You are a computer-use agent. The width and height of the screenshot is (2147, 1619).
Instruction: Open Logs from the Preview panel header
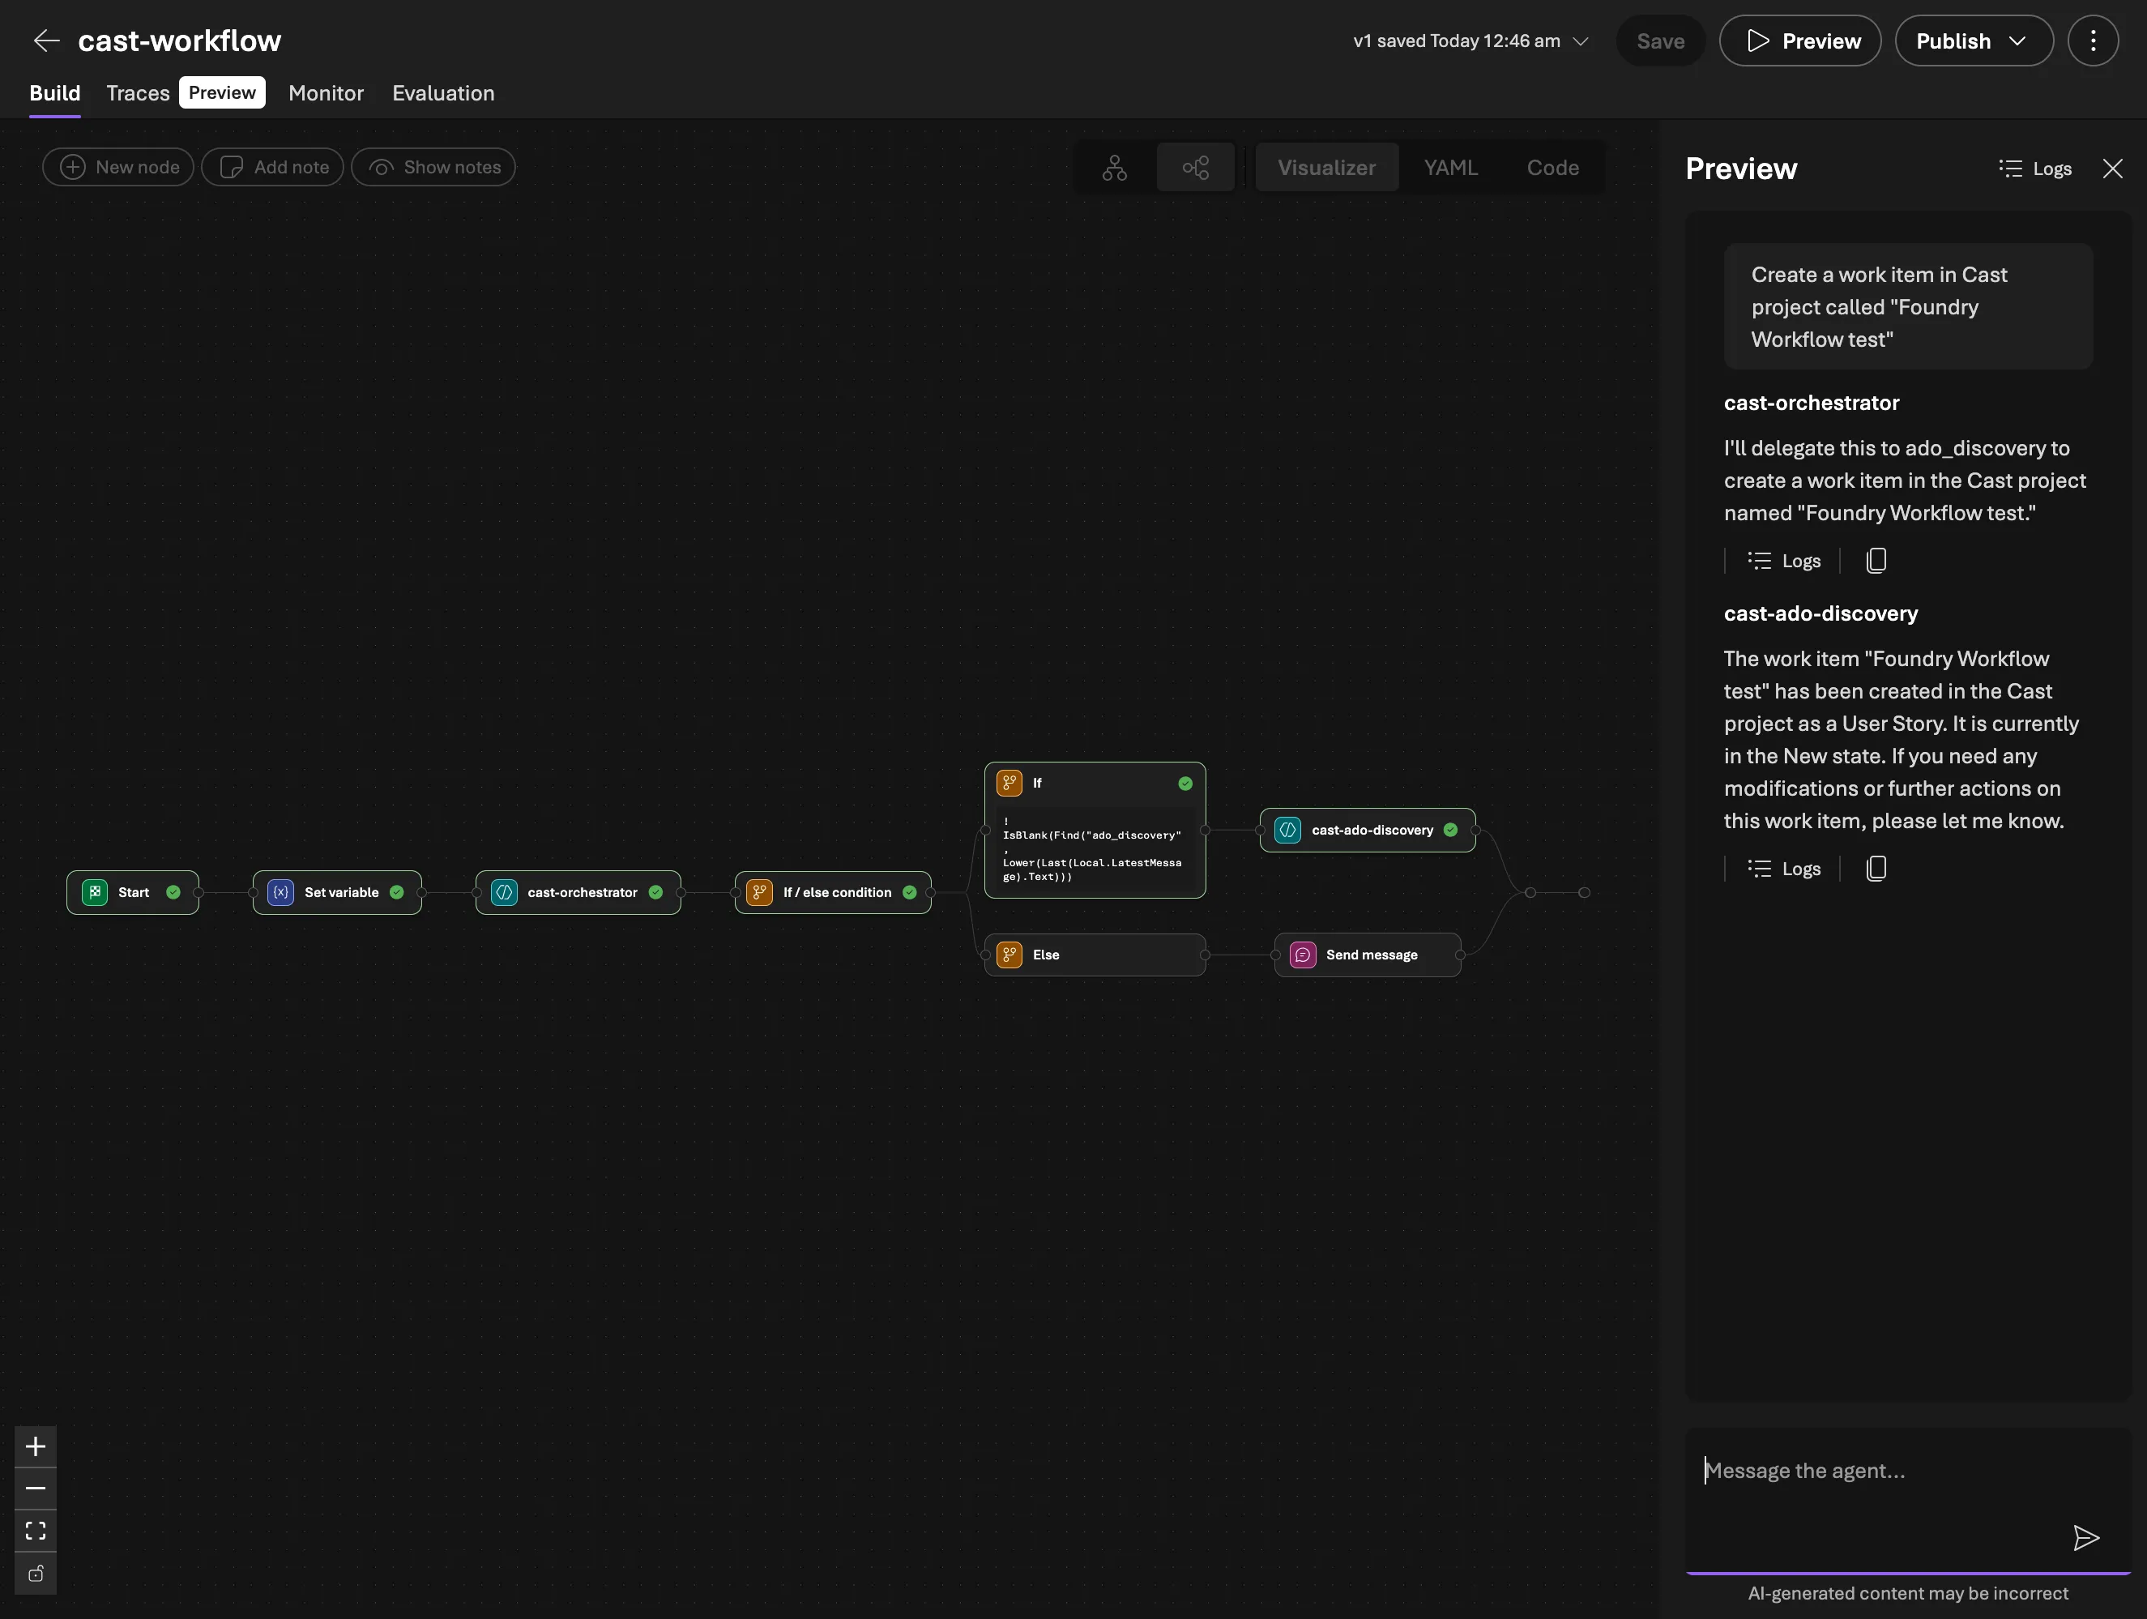(2034, 167)
